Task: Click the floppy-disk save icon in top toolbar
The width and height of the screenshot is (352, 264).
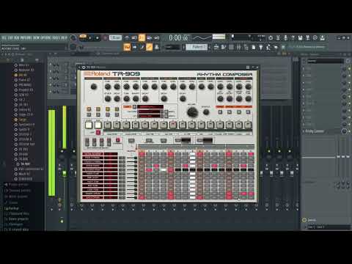Action: (x=301, y=38)
